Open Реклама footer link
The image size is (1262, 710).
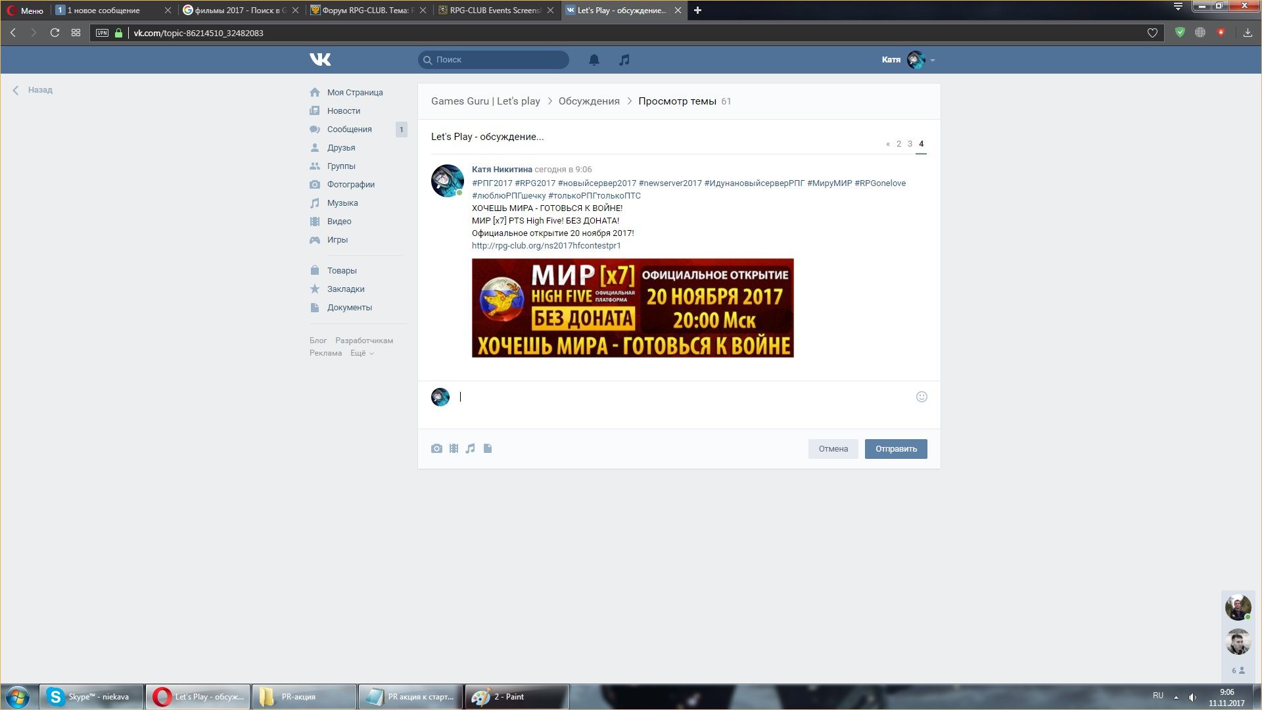pyautogui.click(x=325, y=353)
